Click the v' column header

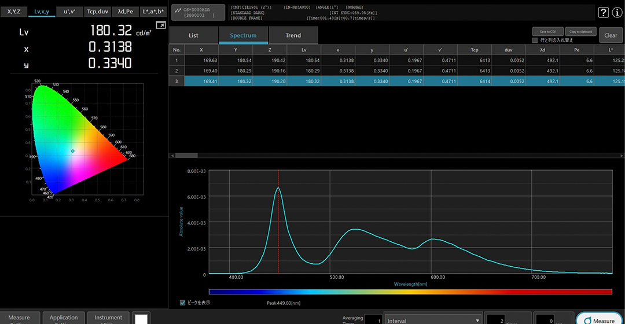pos(440,50)
